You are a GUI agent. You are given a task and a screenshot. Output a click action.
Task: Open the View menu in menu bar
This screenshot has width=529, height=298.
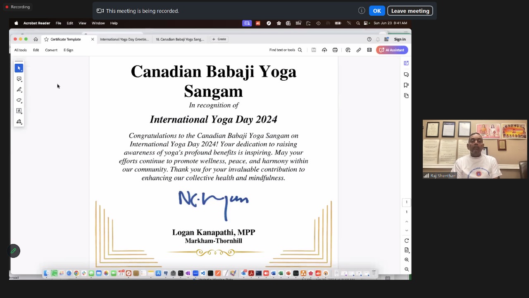click(82, 23)
